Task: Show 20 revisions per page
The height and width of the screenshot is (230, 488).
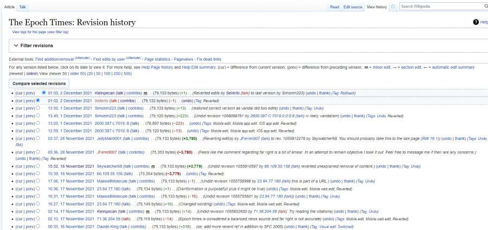Action: coord(91,74)
